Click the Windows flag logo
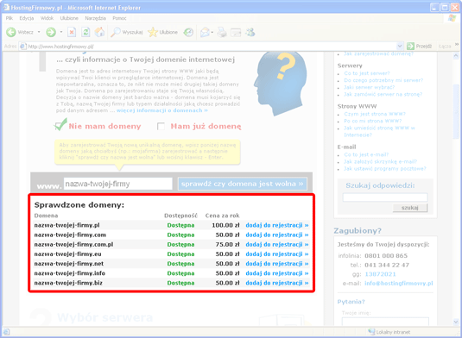Image resolution: width=462 pixels, height=338 pixels. point(452,18)
